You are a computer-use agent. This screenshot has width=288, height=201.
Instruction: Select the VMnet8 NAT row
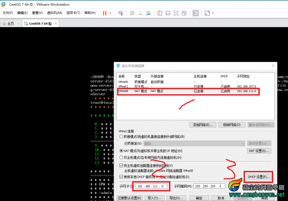[189, 91]
